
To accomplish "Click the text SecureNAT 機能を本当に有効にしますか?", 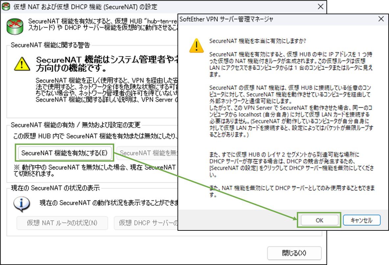I will pos(257,41).
